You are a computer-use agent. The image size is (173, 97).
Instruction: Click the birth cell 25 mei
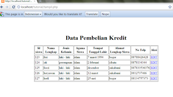98,79
